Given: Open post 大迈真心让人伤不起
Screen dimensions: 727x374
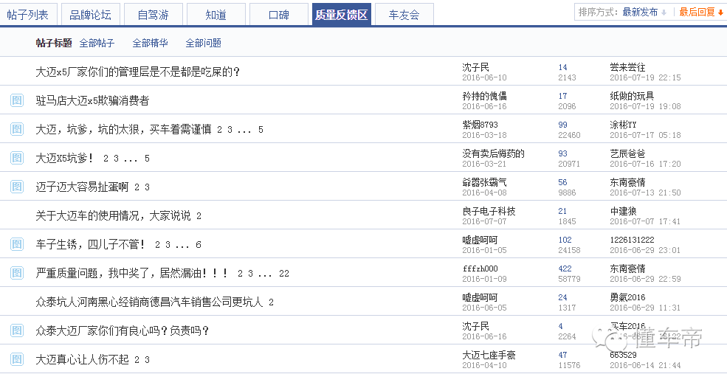Looking at the screenshot, I should pos(82,360).
